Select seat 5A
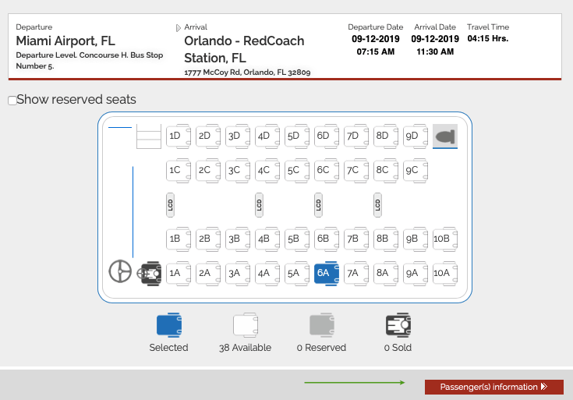The height and width of the screenshot is (400, 573). click(297, 274)
